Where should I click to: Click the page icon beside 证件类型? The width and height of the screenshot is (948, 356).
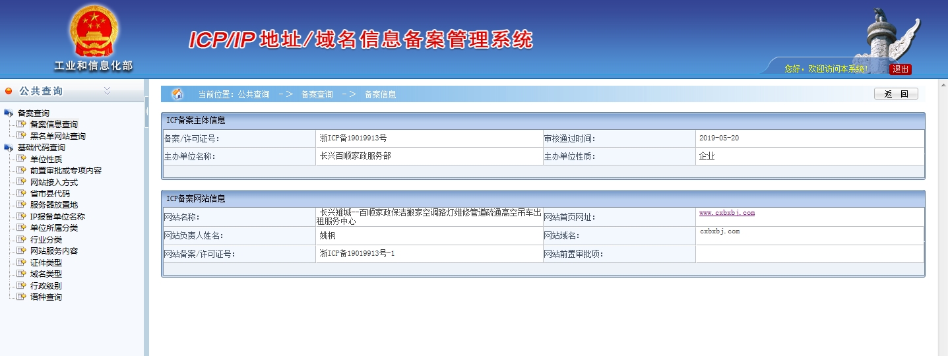point(22,262)
